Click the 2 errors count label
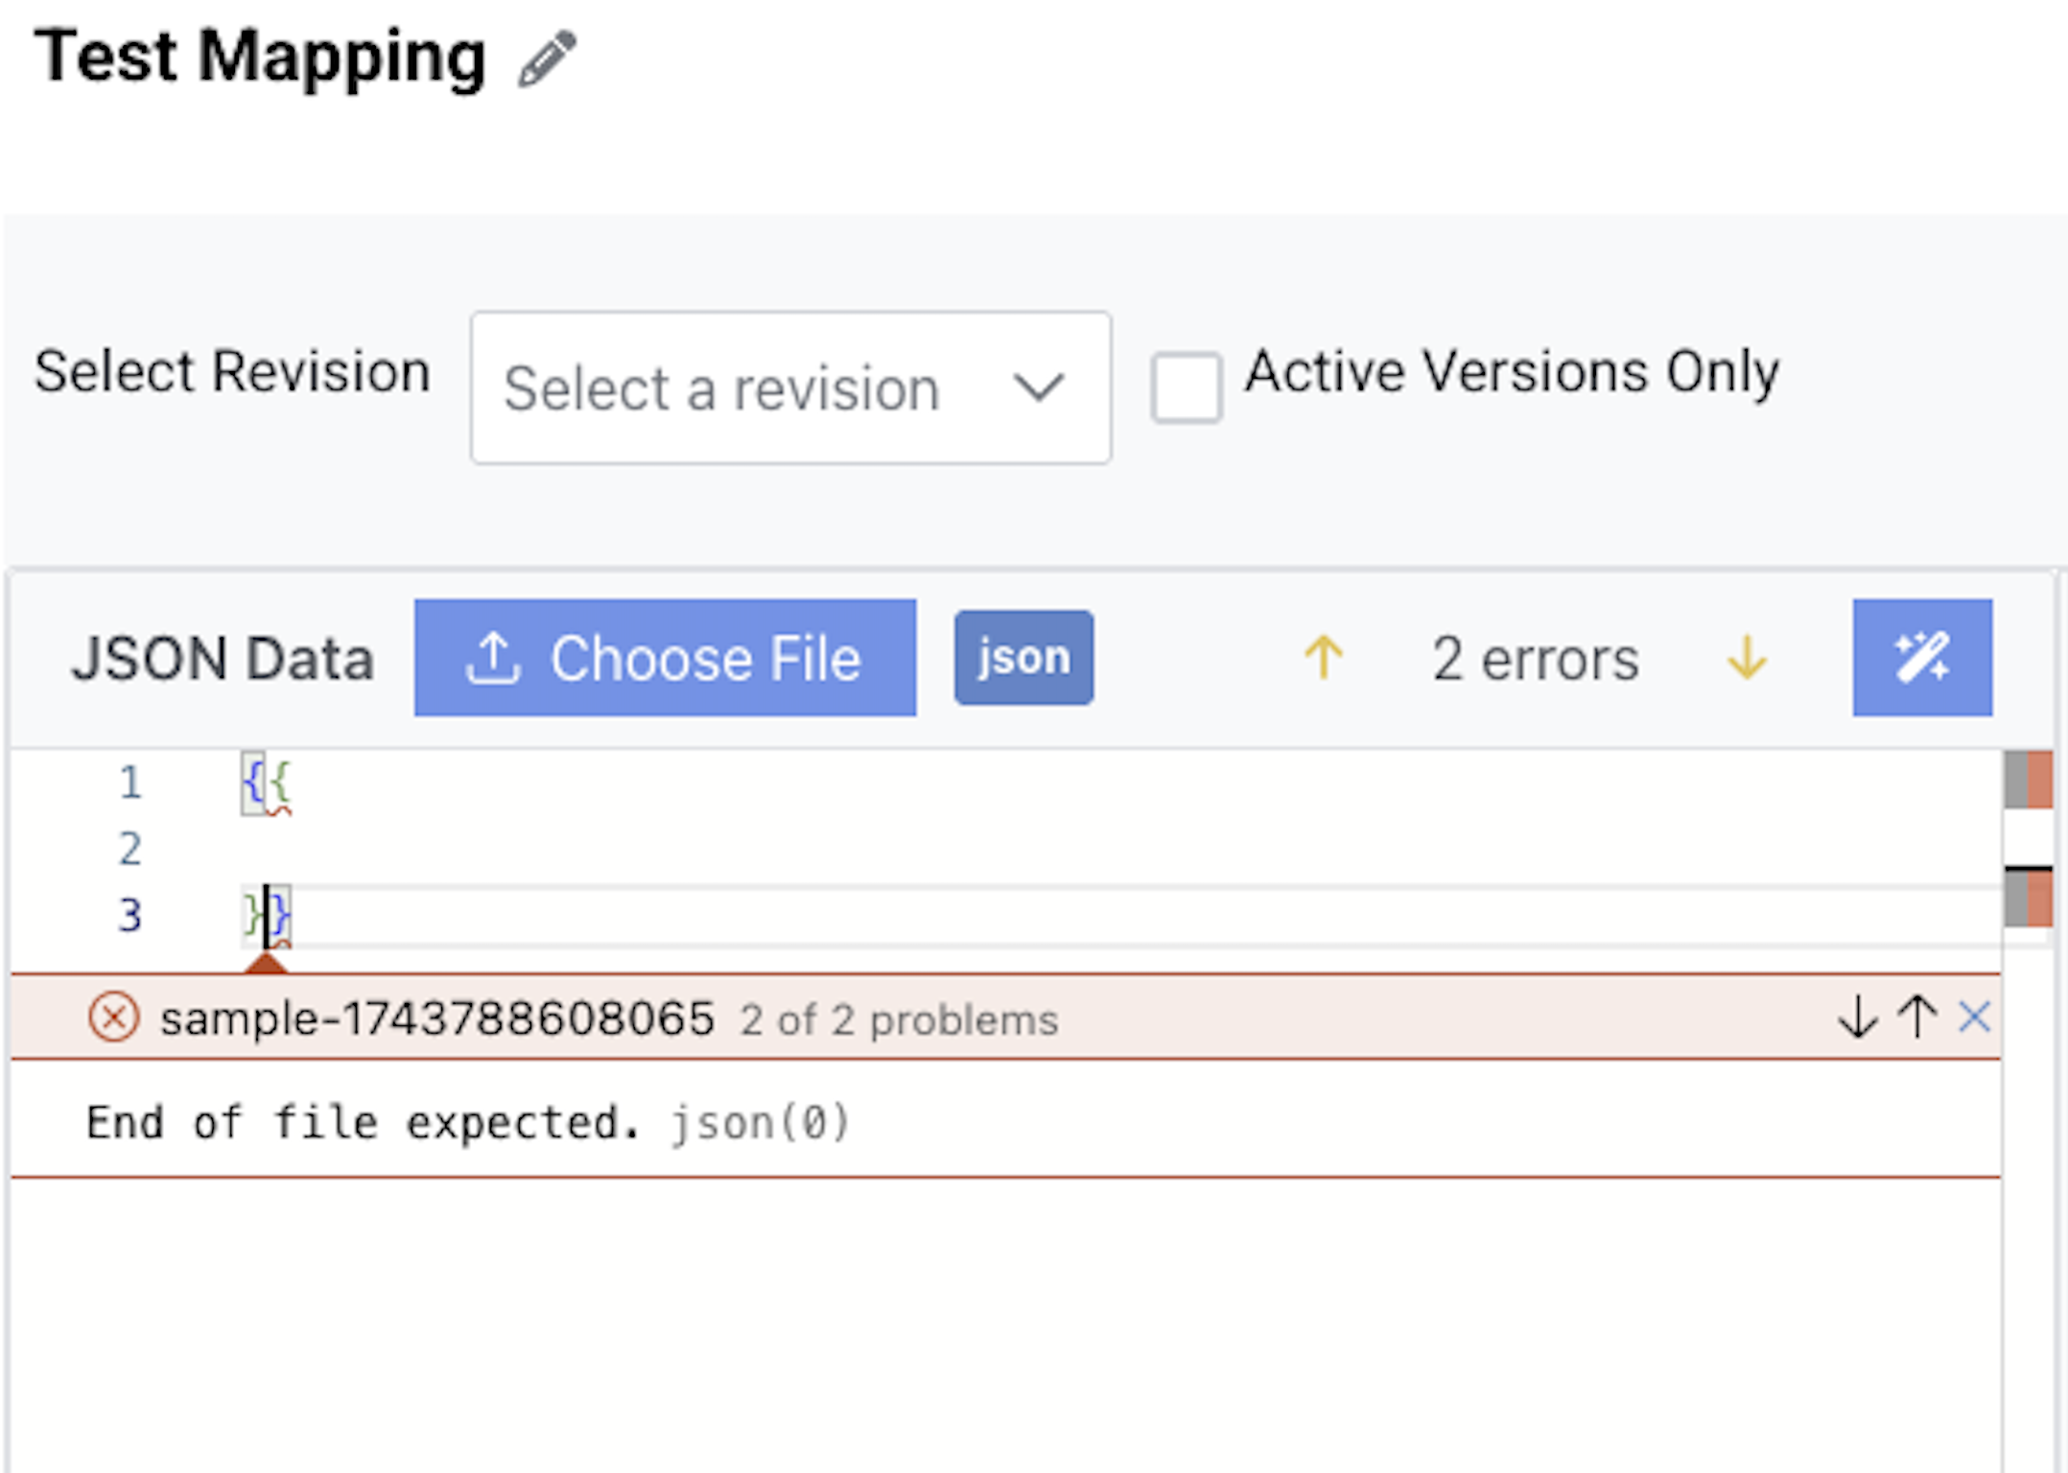Viewport: 2068px width, 1473px height. tap(1536, 660)
